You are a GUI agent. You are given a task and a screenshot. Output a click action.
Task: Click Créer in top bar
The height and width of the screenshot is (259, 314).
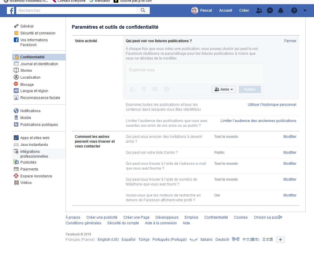click(x=244, y=10)
